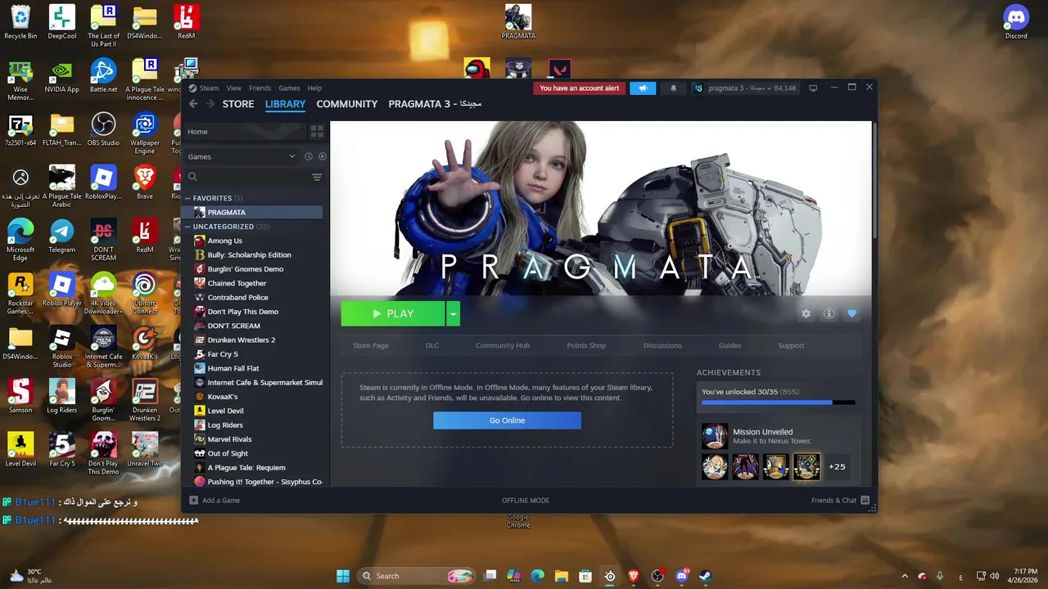Go to the COMMUNITY tab

point(347,104)
